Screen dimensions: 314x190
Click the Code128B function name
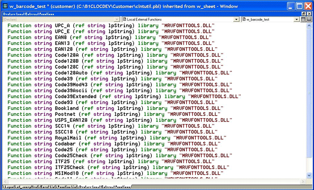coord(67,61)
